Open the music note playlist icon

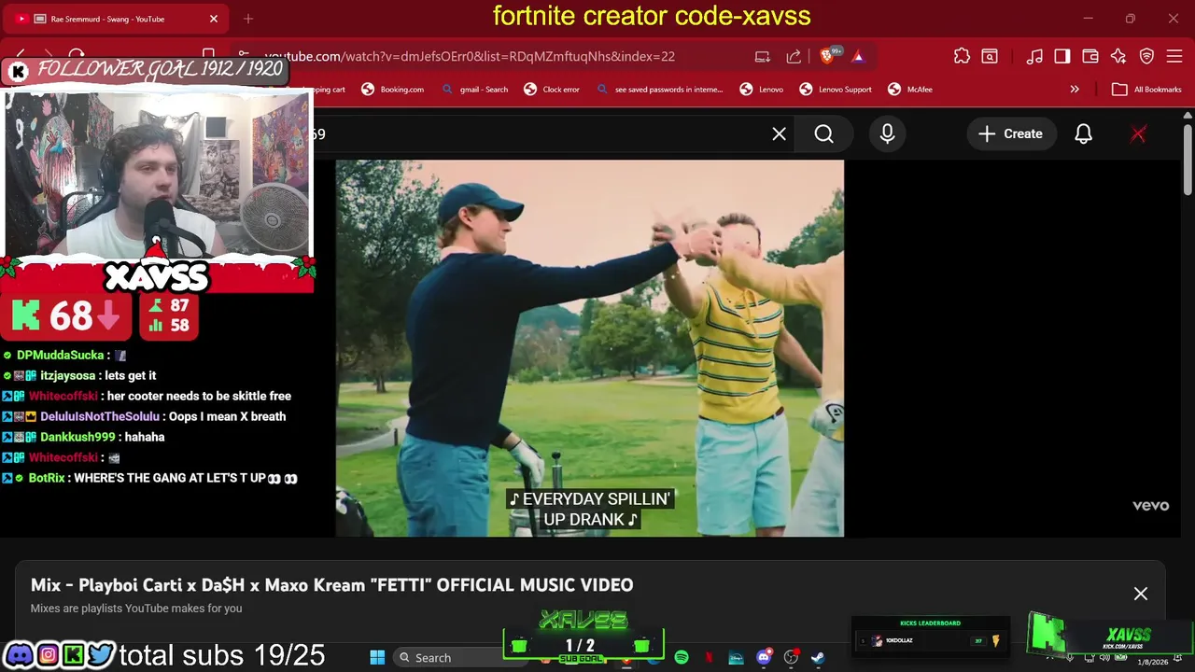[1034, 56]
